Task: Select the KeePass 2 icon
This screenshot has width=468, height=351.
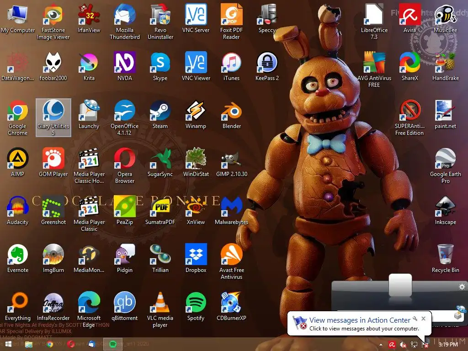Action: tap(267, 67)
